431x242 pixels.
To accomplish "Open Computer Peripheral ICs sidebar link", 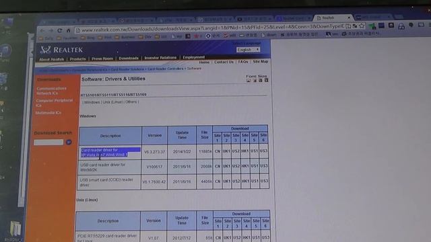I will pos(54,103).
